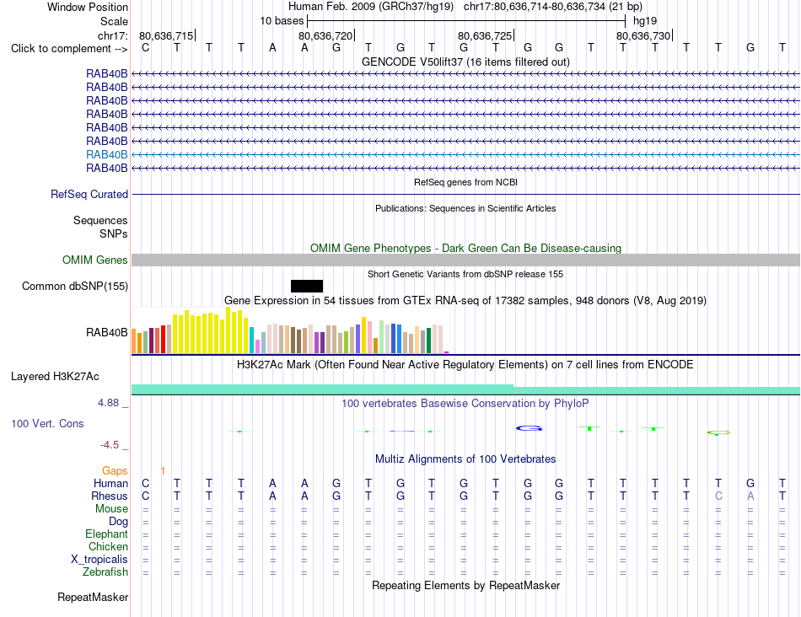This screenshot has width=801, height=617.
Task: Open Repeating Elements by RepeatMasker title
Action: pyautogui.click(x=465, y=585)
